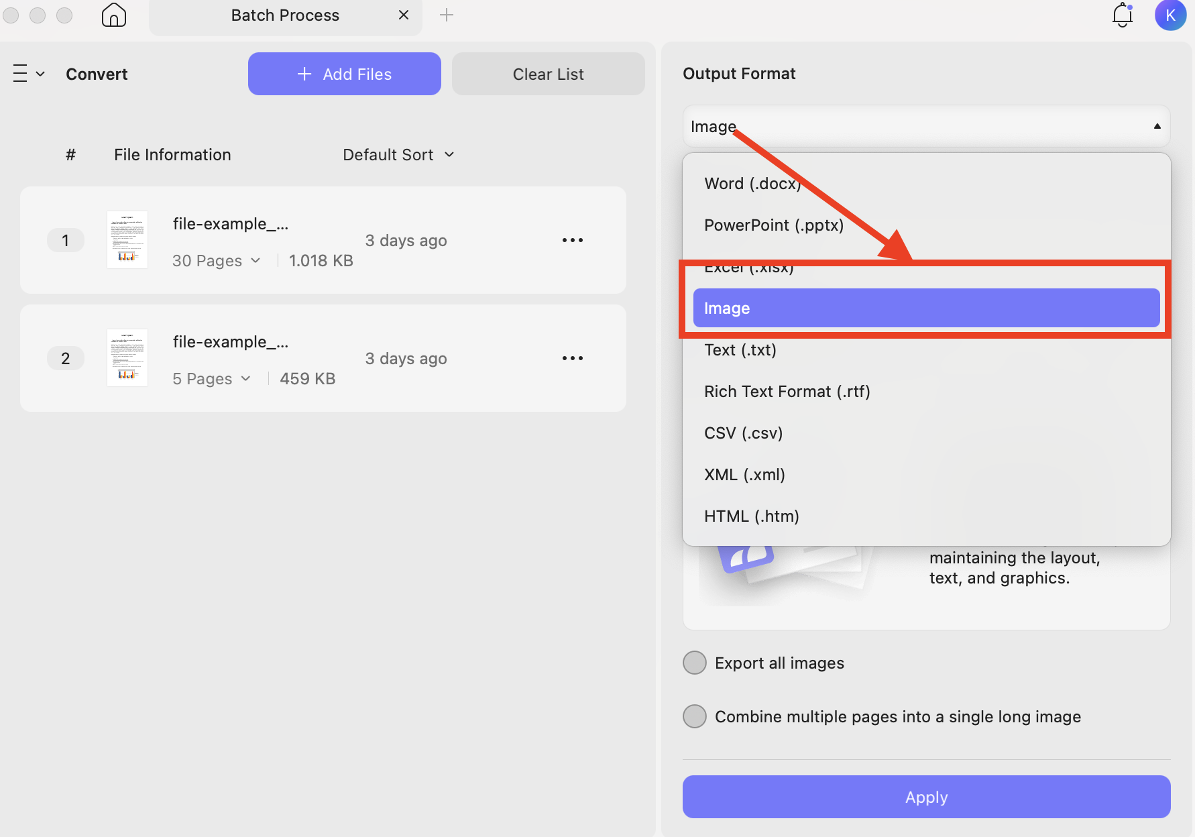
Task: Open the Default Sort dropdown
Action: [x=398, y=154]
